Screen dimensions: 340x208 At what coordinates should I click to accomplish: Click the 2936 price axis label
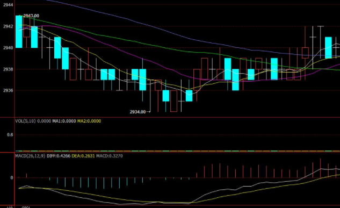pyautogui.click(x=8, y=90)
